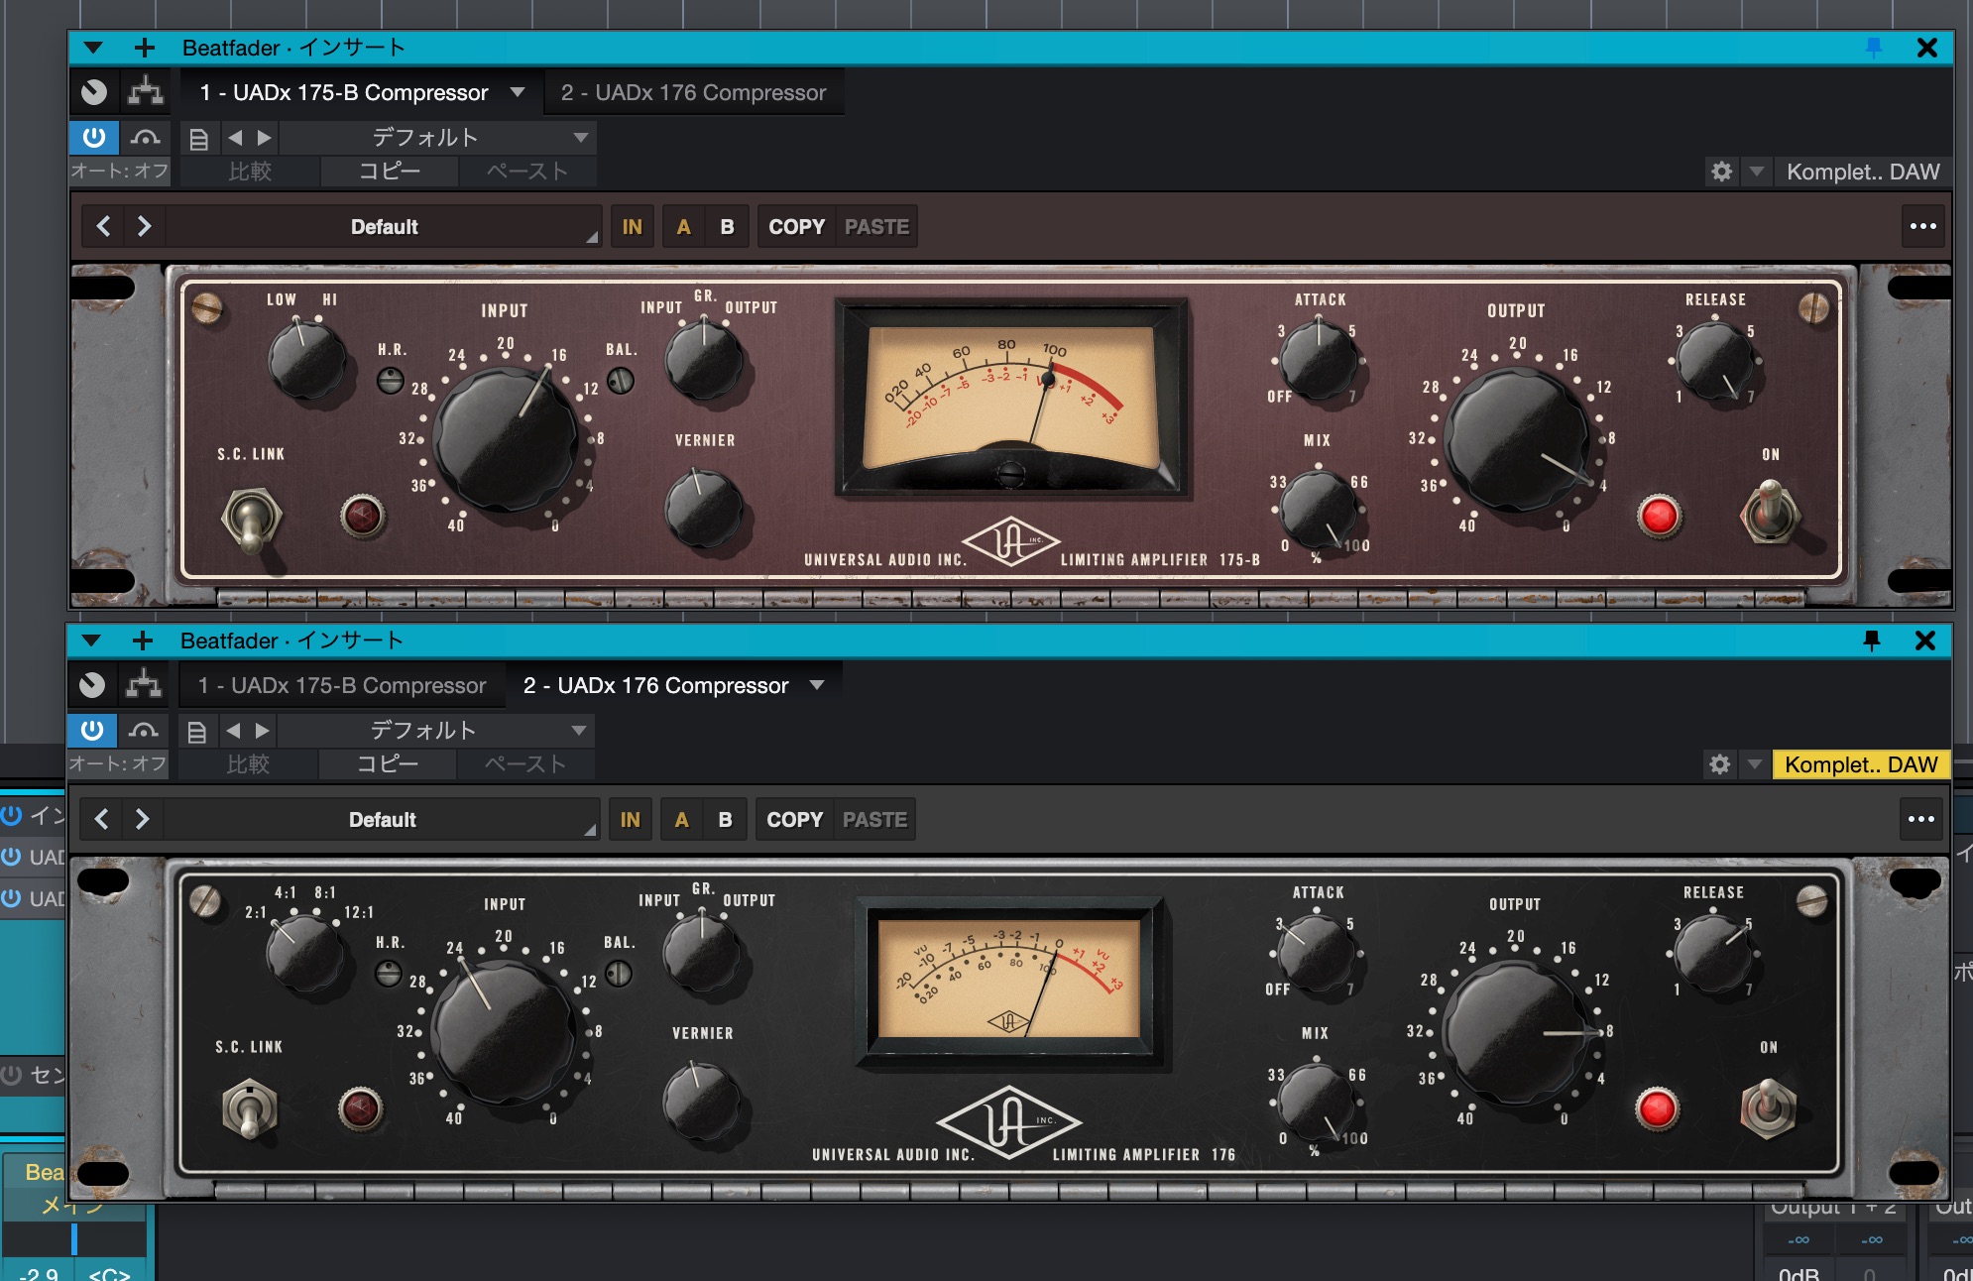Click previous preset chevron on 176 plugin bar
The height and width of the screenshot is (1281, 1973).
[101, 819]
